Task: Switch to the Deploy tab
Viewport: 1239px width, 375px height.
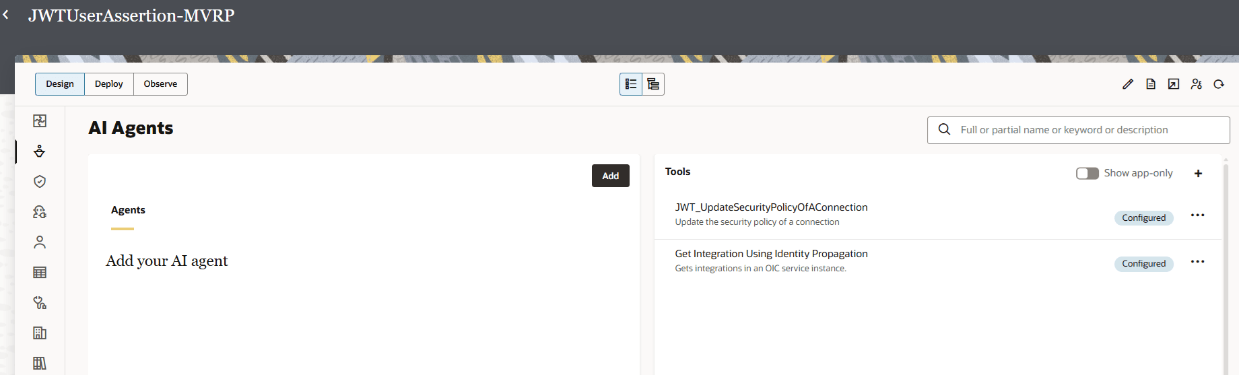Action: point(109,84)
